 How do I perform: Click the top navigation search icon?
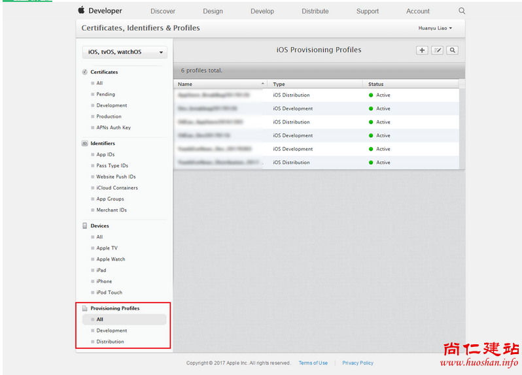tap(462, 11)
